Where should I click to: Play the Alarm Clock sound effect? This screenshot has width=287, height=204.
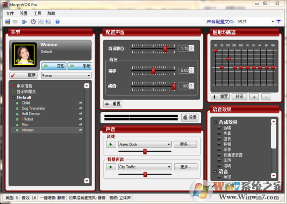111,144
